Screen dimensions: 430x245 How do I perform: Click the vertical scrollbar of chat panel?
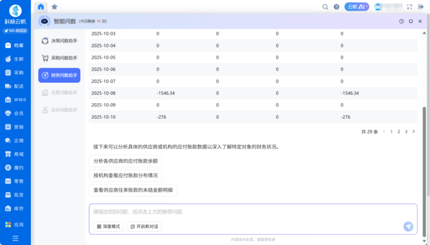[x=424, y=171]
